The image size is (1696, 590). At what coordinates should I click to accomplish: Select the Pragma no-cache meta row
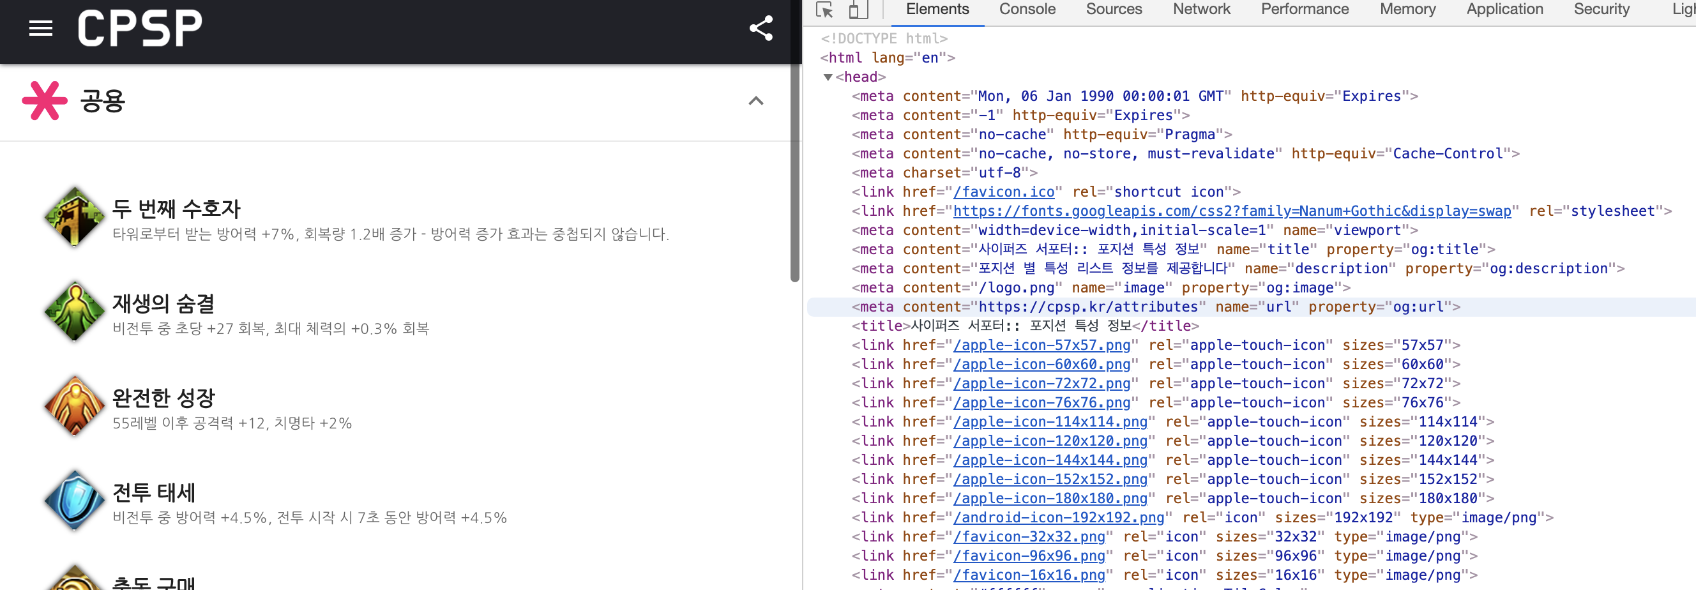pos(1041,135)
